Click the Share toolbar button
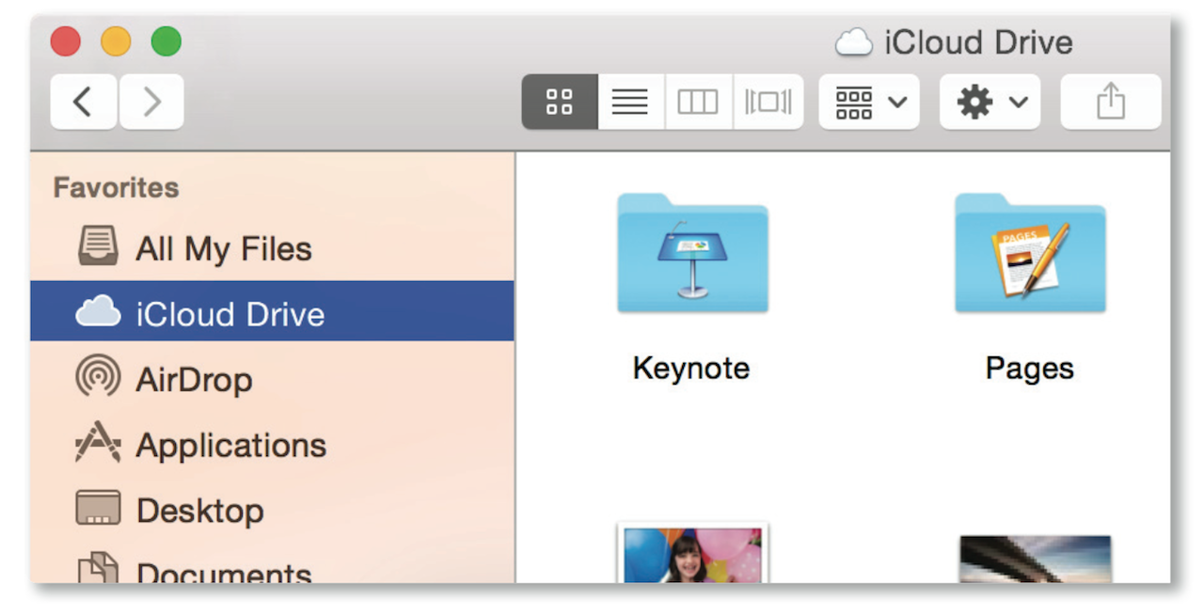The image size is (1204, 615). click(x=1111, y=102)
